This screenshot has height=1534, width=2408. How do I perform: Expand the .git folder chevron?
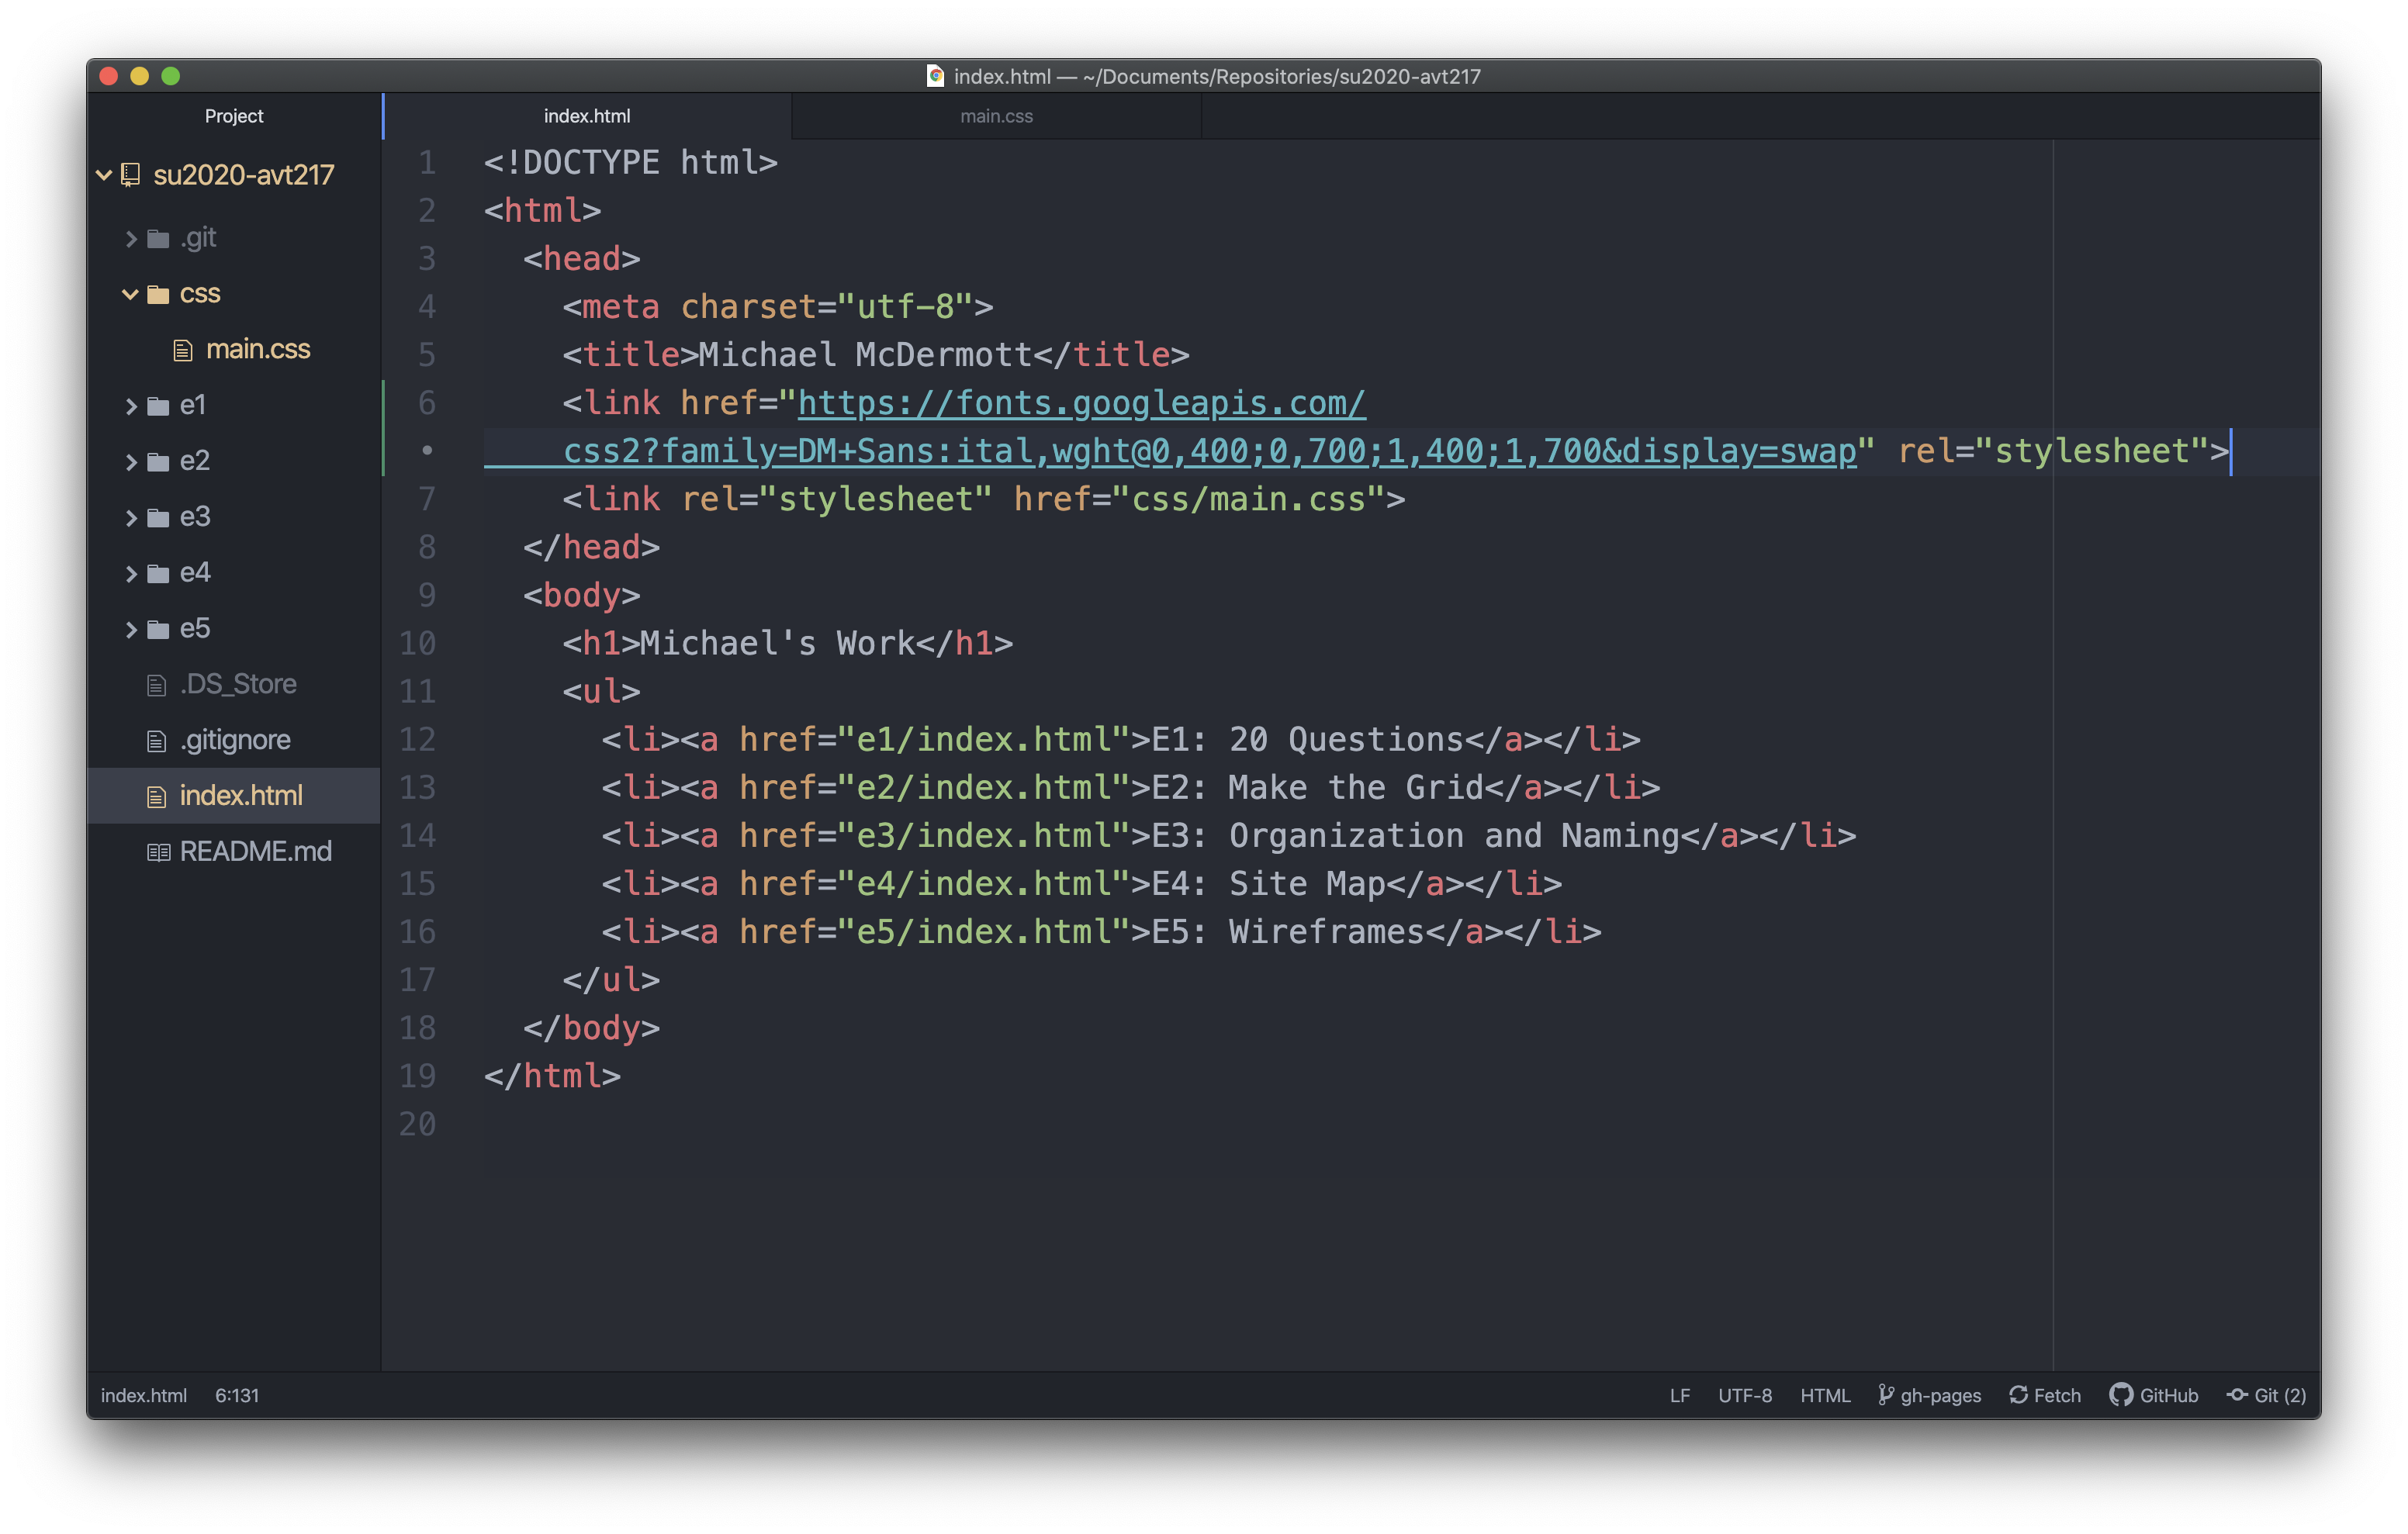tap(131, 238)
